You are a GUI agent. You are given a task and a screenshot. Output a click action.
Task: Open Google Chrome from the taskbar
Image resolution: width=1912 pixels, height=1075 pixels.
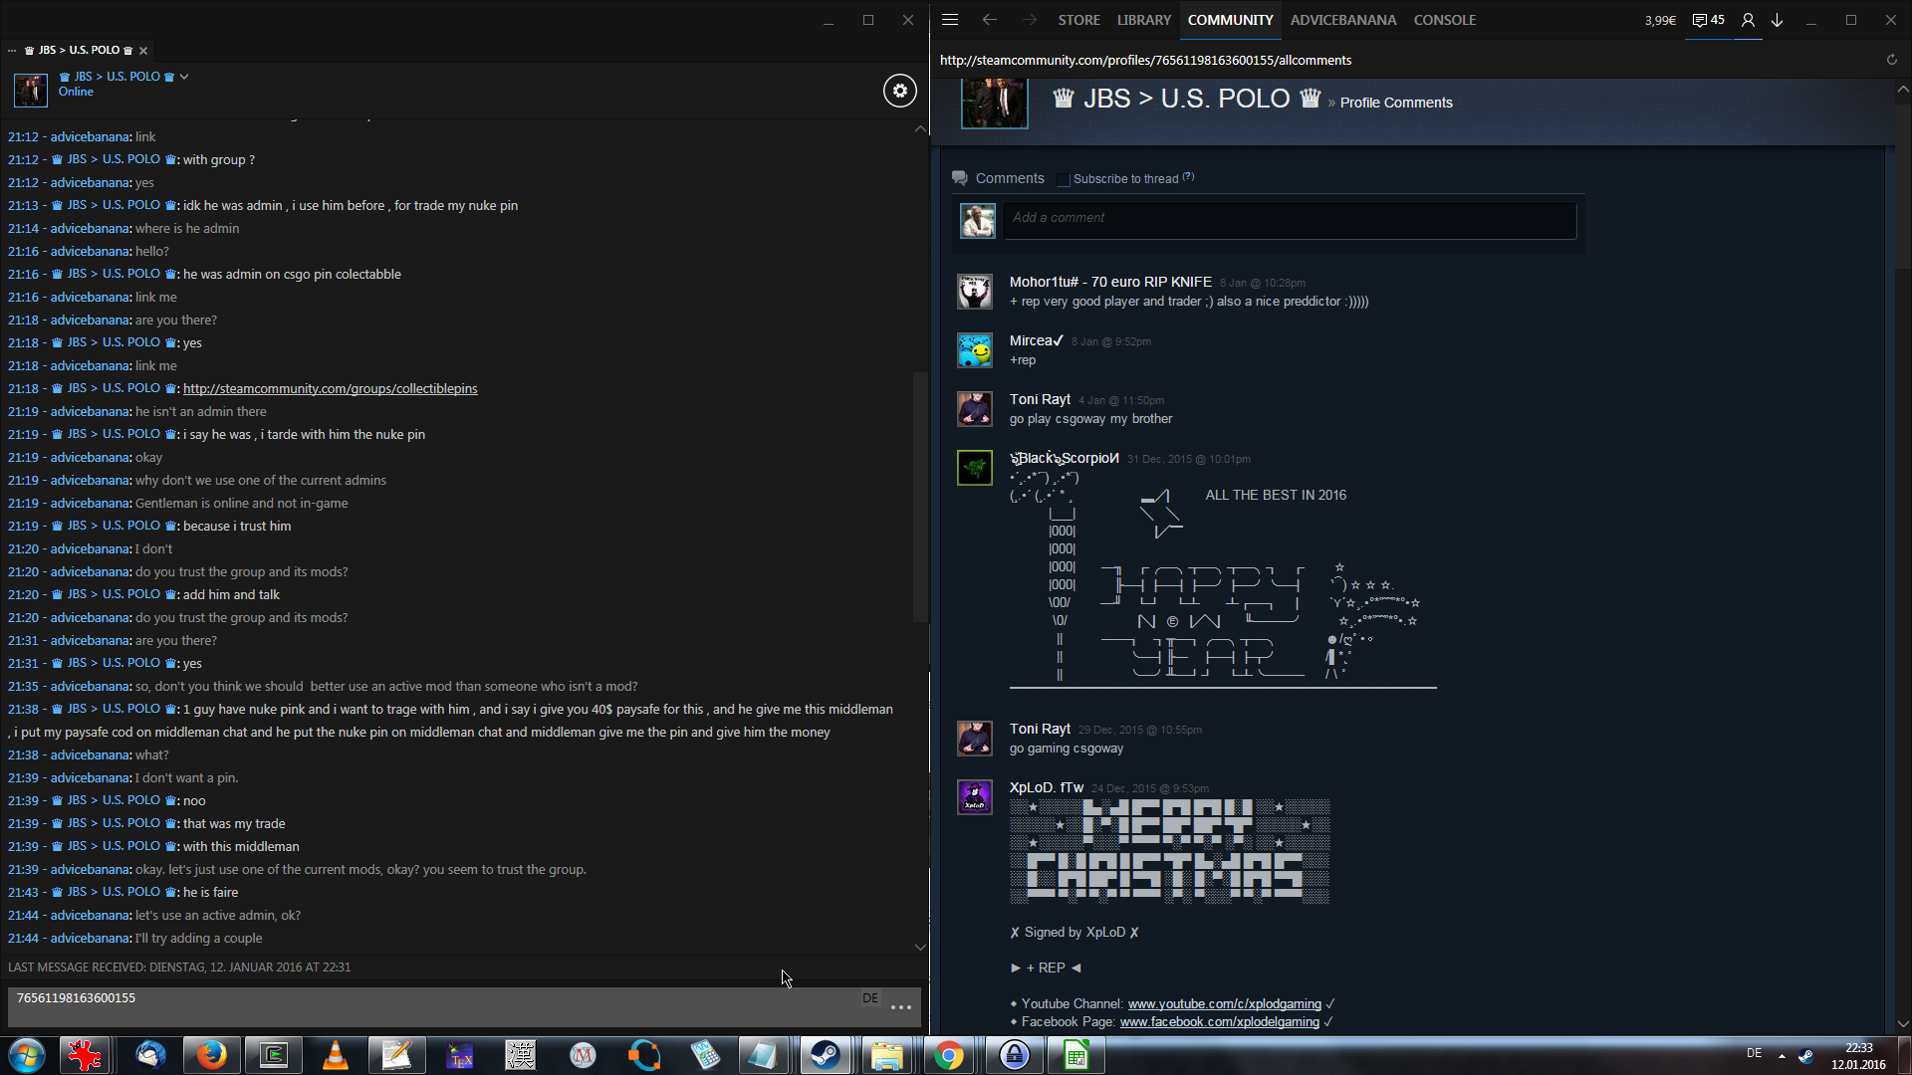[949, 1055]
